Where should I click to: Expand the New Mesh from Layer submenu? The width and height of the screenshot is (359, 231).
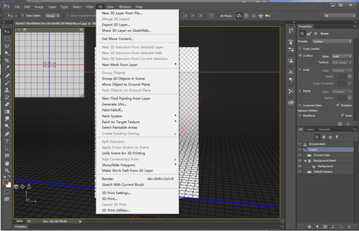(138, 65)
